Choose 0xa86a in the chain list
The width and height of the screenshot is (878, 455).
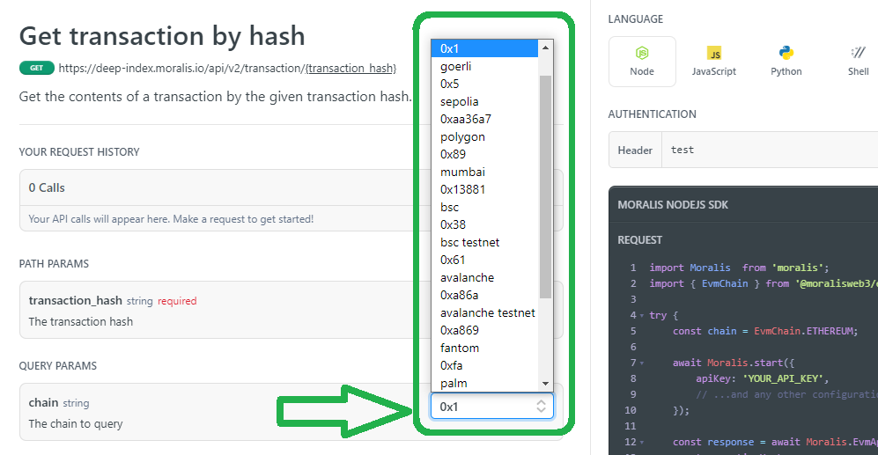[484, 295]
